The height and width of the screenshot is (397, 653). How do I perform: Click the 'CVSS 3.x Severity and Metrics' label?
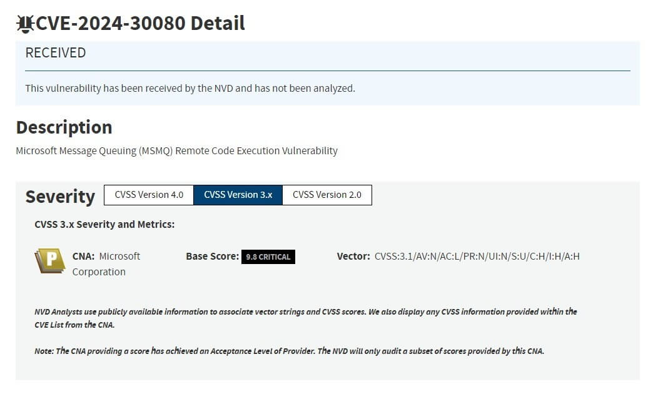(104, 224)
